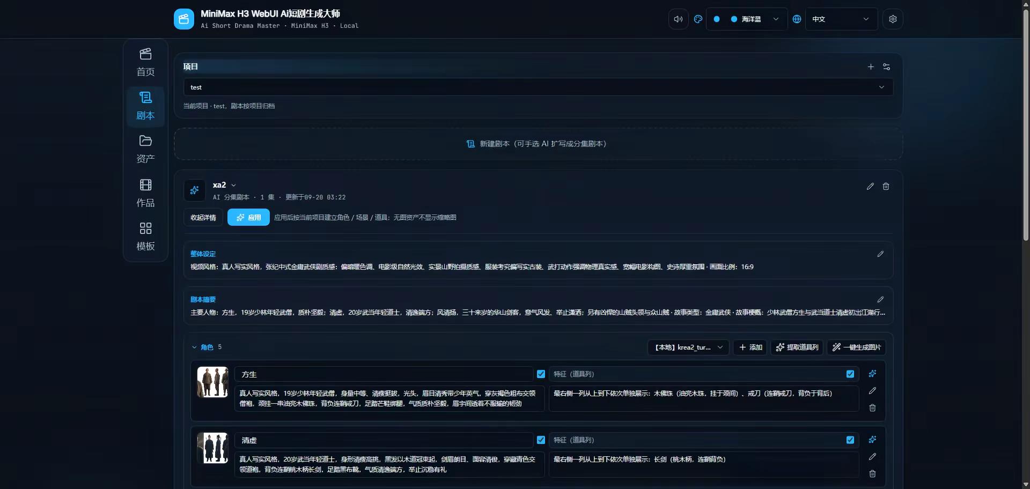Uncheck 清虚 特征 (道具列) checkbox
Image resolution: width=1030 pixels, height=489 pixels.
(x=850, y=440)
